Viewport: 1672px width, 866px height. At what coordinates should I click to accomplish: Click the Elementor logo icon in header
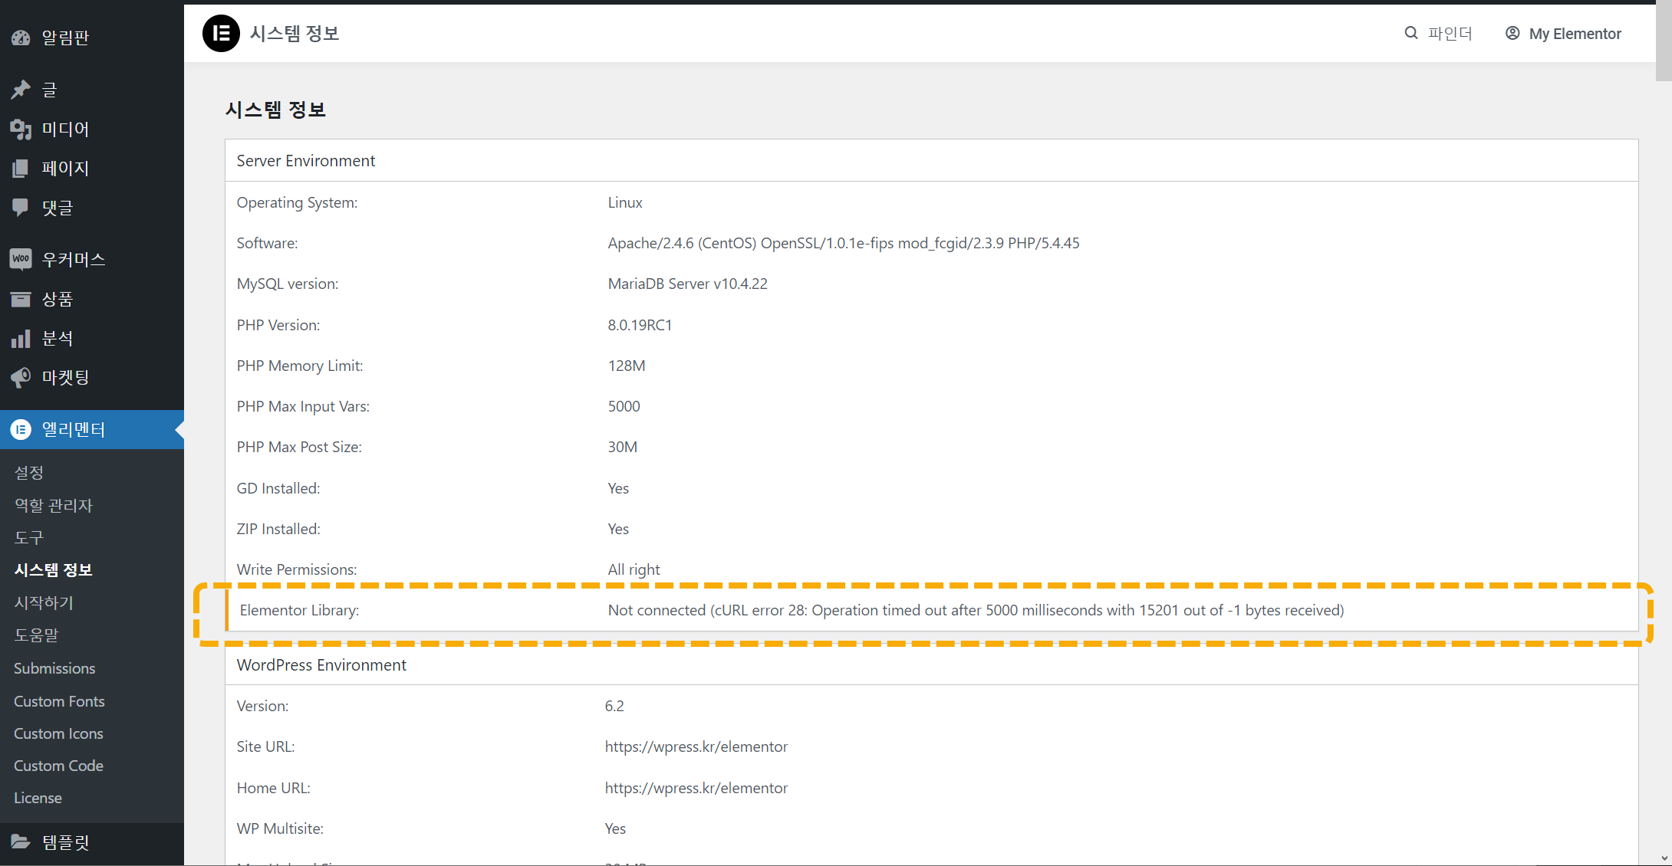tap(221, 34)
